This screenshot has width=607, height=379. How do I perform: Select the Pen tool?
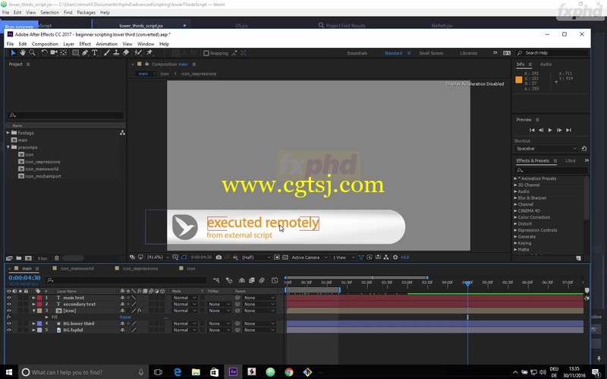click(x=85, y=52)
